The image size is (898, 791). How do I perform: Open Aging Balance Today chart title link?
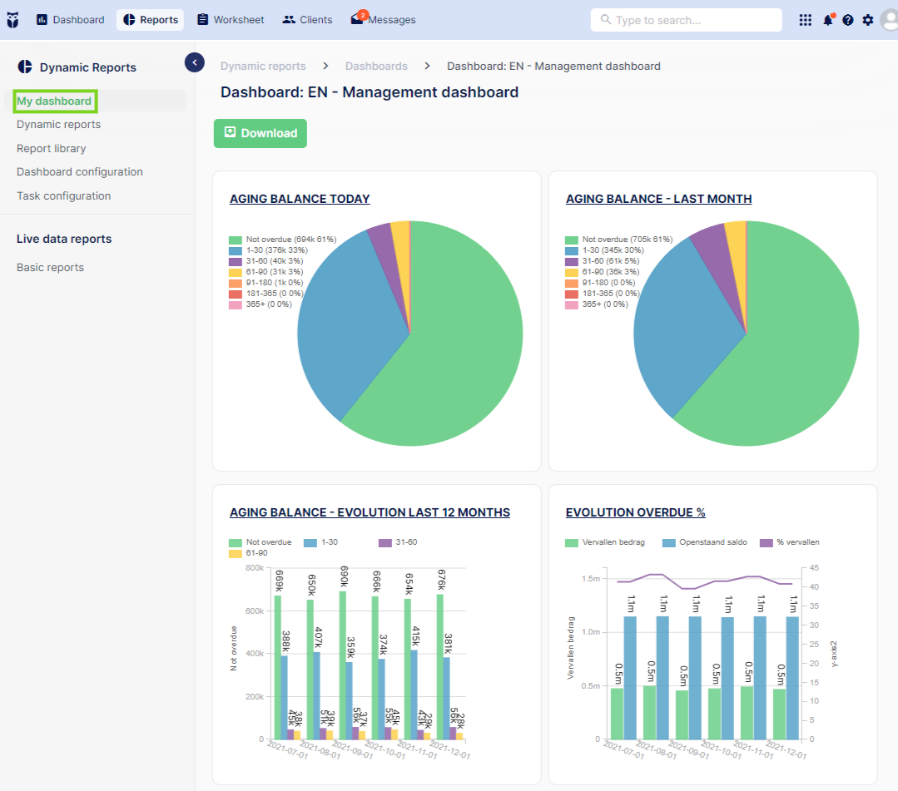pos(300,199)
